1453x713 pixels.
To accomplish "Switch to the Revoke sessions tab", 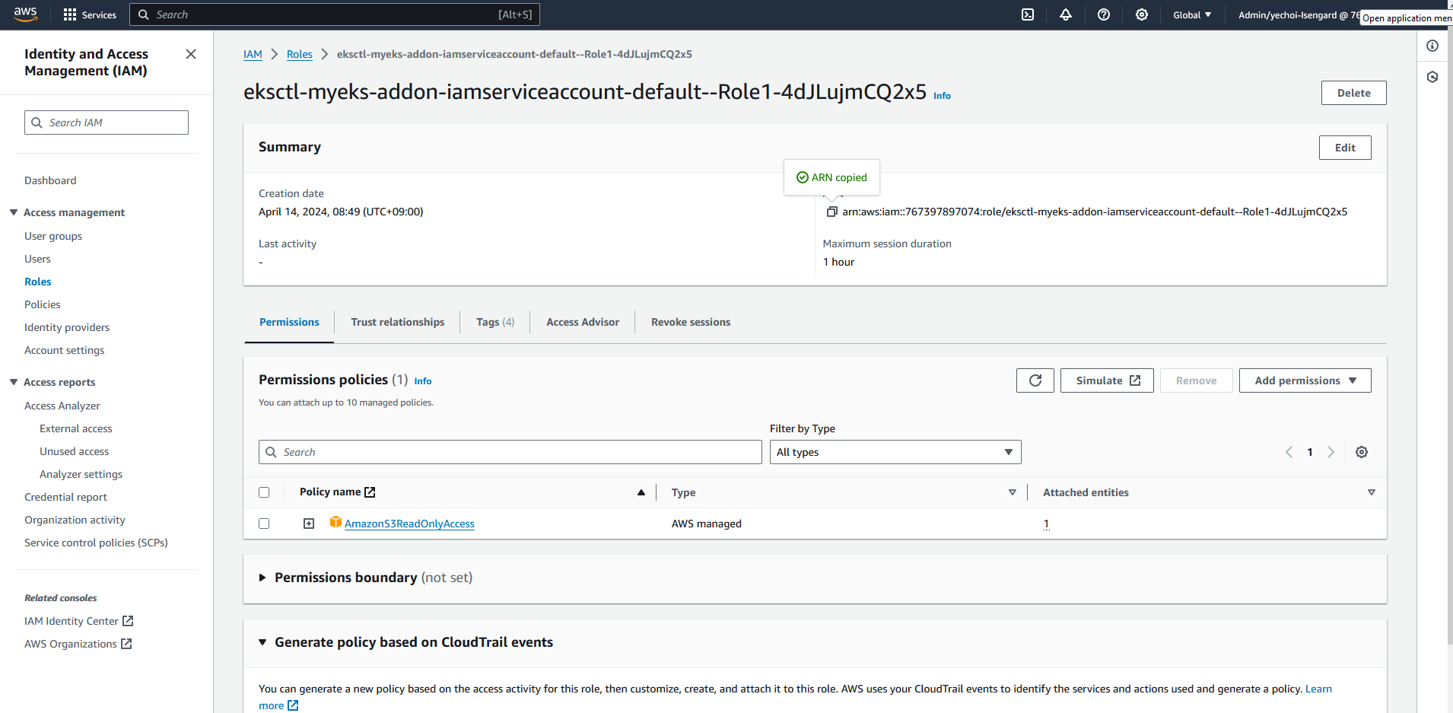I will (691, 322).
